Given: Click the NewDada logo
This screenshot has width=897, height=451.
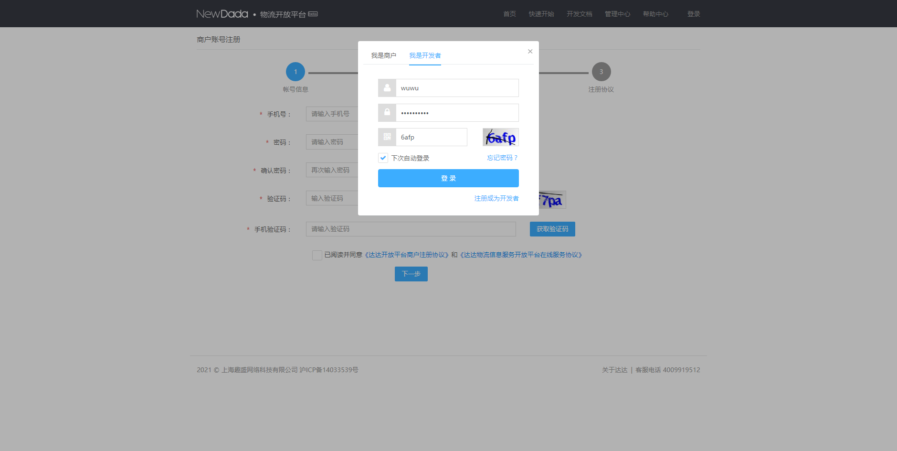Looking at the screenshot, I should click(222, 14).
